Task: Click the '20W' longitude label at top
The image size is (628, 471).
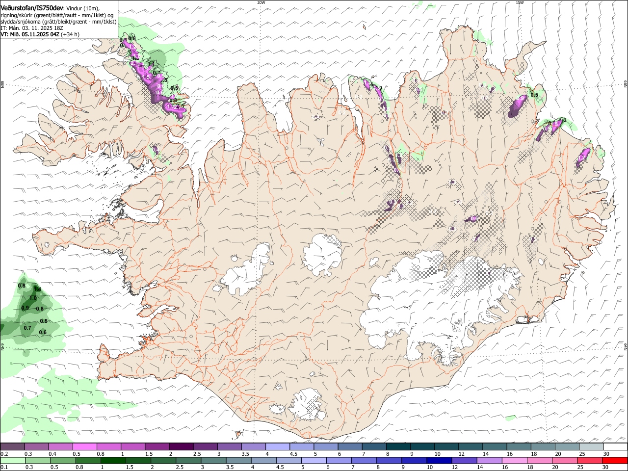Action: click(x=261, y=2)
